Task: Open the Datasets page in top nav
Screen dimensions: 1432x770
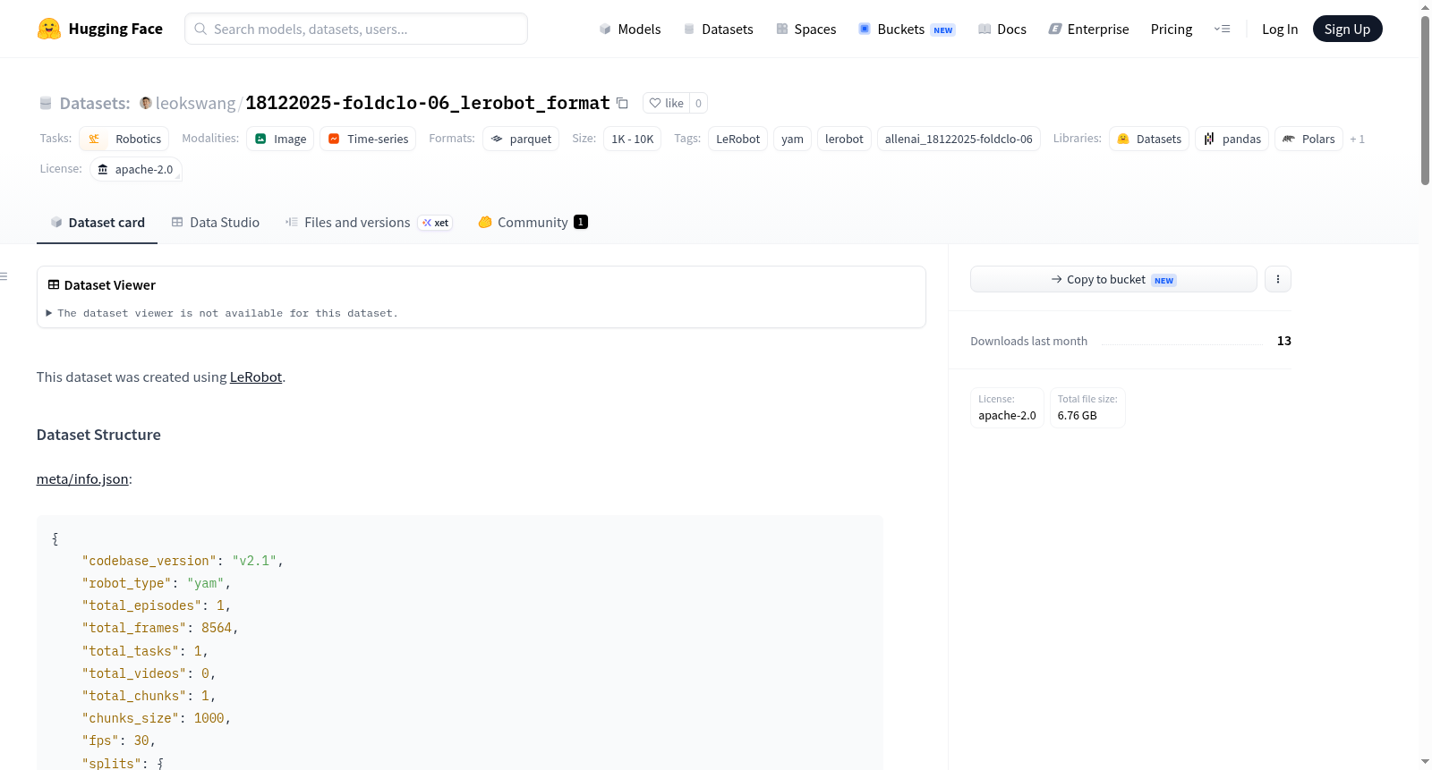Action: tap(718, 29)
